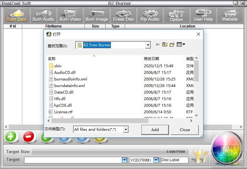Image resolution: width=247 pixels, height=169 pixels.
Task: Select the skin folder
Action: click(58, 66)
